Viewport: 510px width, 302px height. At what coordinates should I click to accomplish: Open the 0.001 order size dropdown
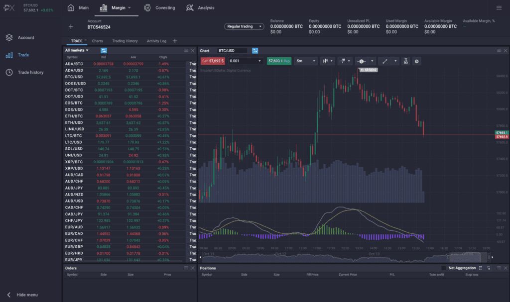pos(245,61)
